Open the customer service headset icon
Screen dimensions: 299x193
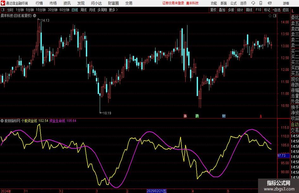[253, 3]
